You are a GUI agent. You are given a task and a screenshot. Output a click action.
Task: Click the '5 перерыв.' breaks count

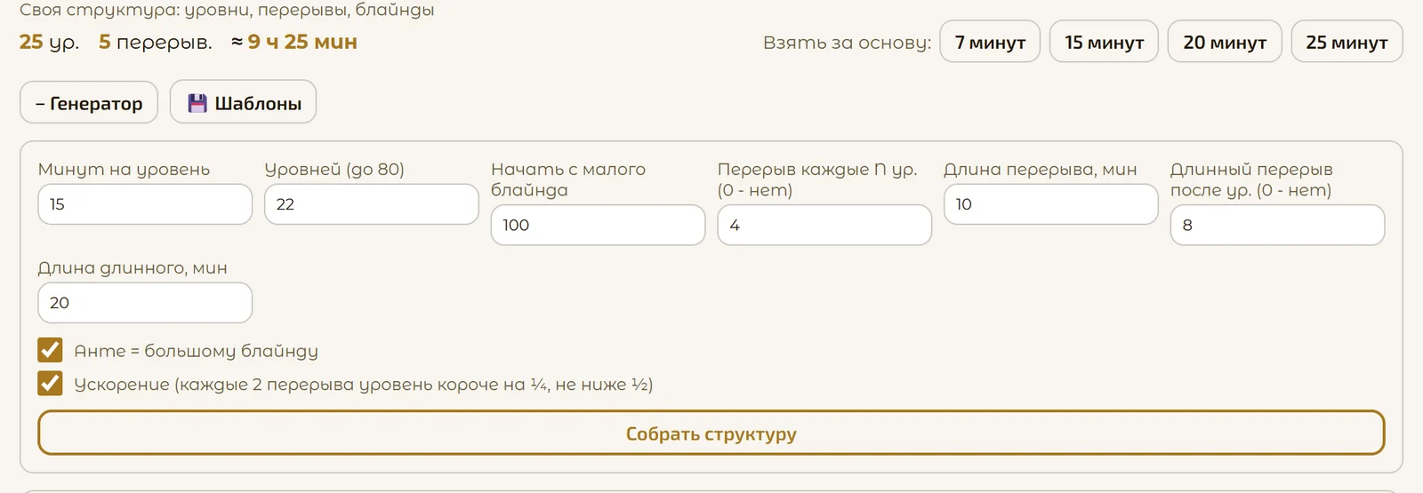click(x=155, y=42)
